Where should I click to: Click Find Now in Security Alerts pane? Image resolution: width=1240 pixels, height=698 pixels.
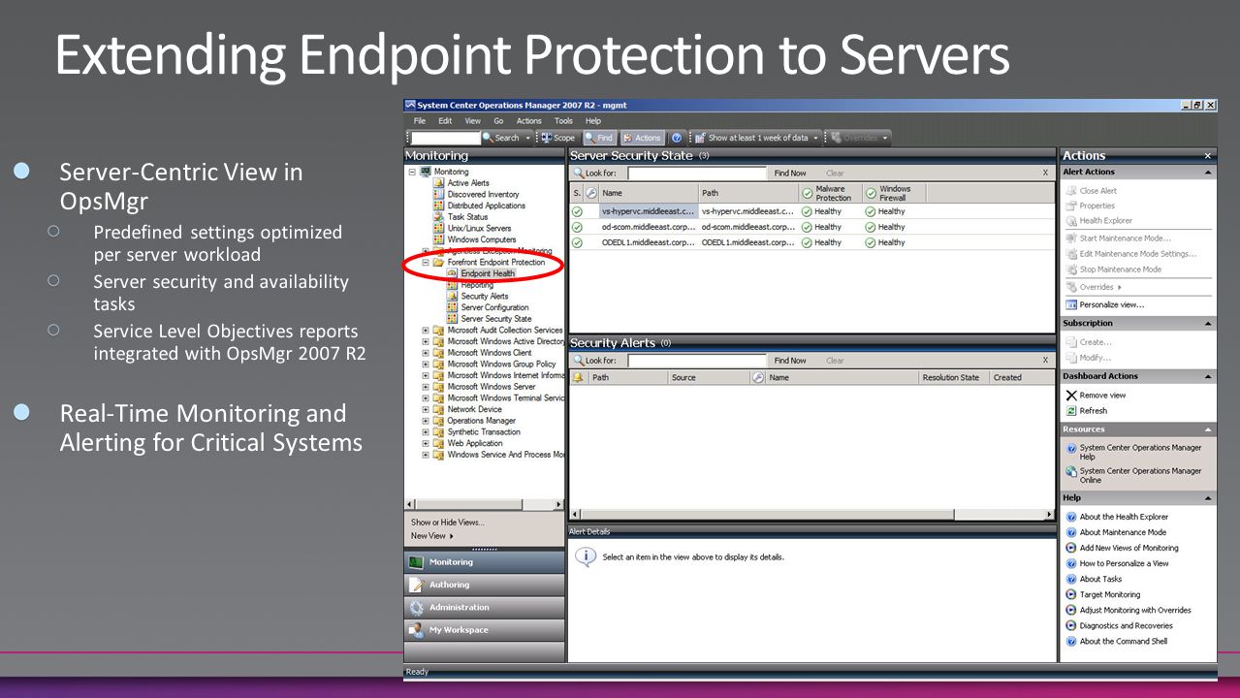790,360
